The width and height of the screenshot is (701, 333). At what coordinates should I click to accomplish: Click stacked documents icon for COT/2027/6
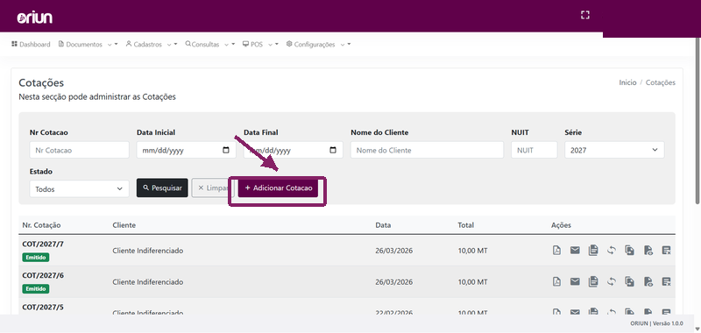[593, 281]
